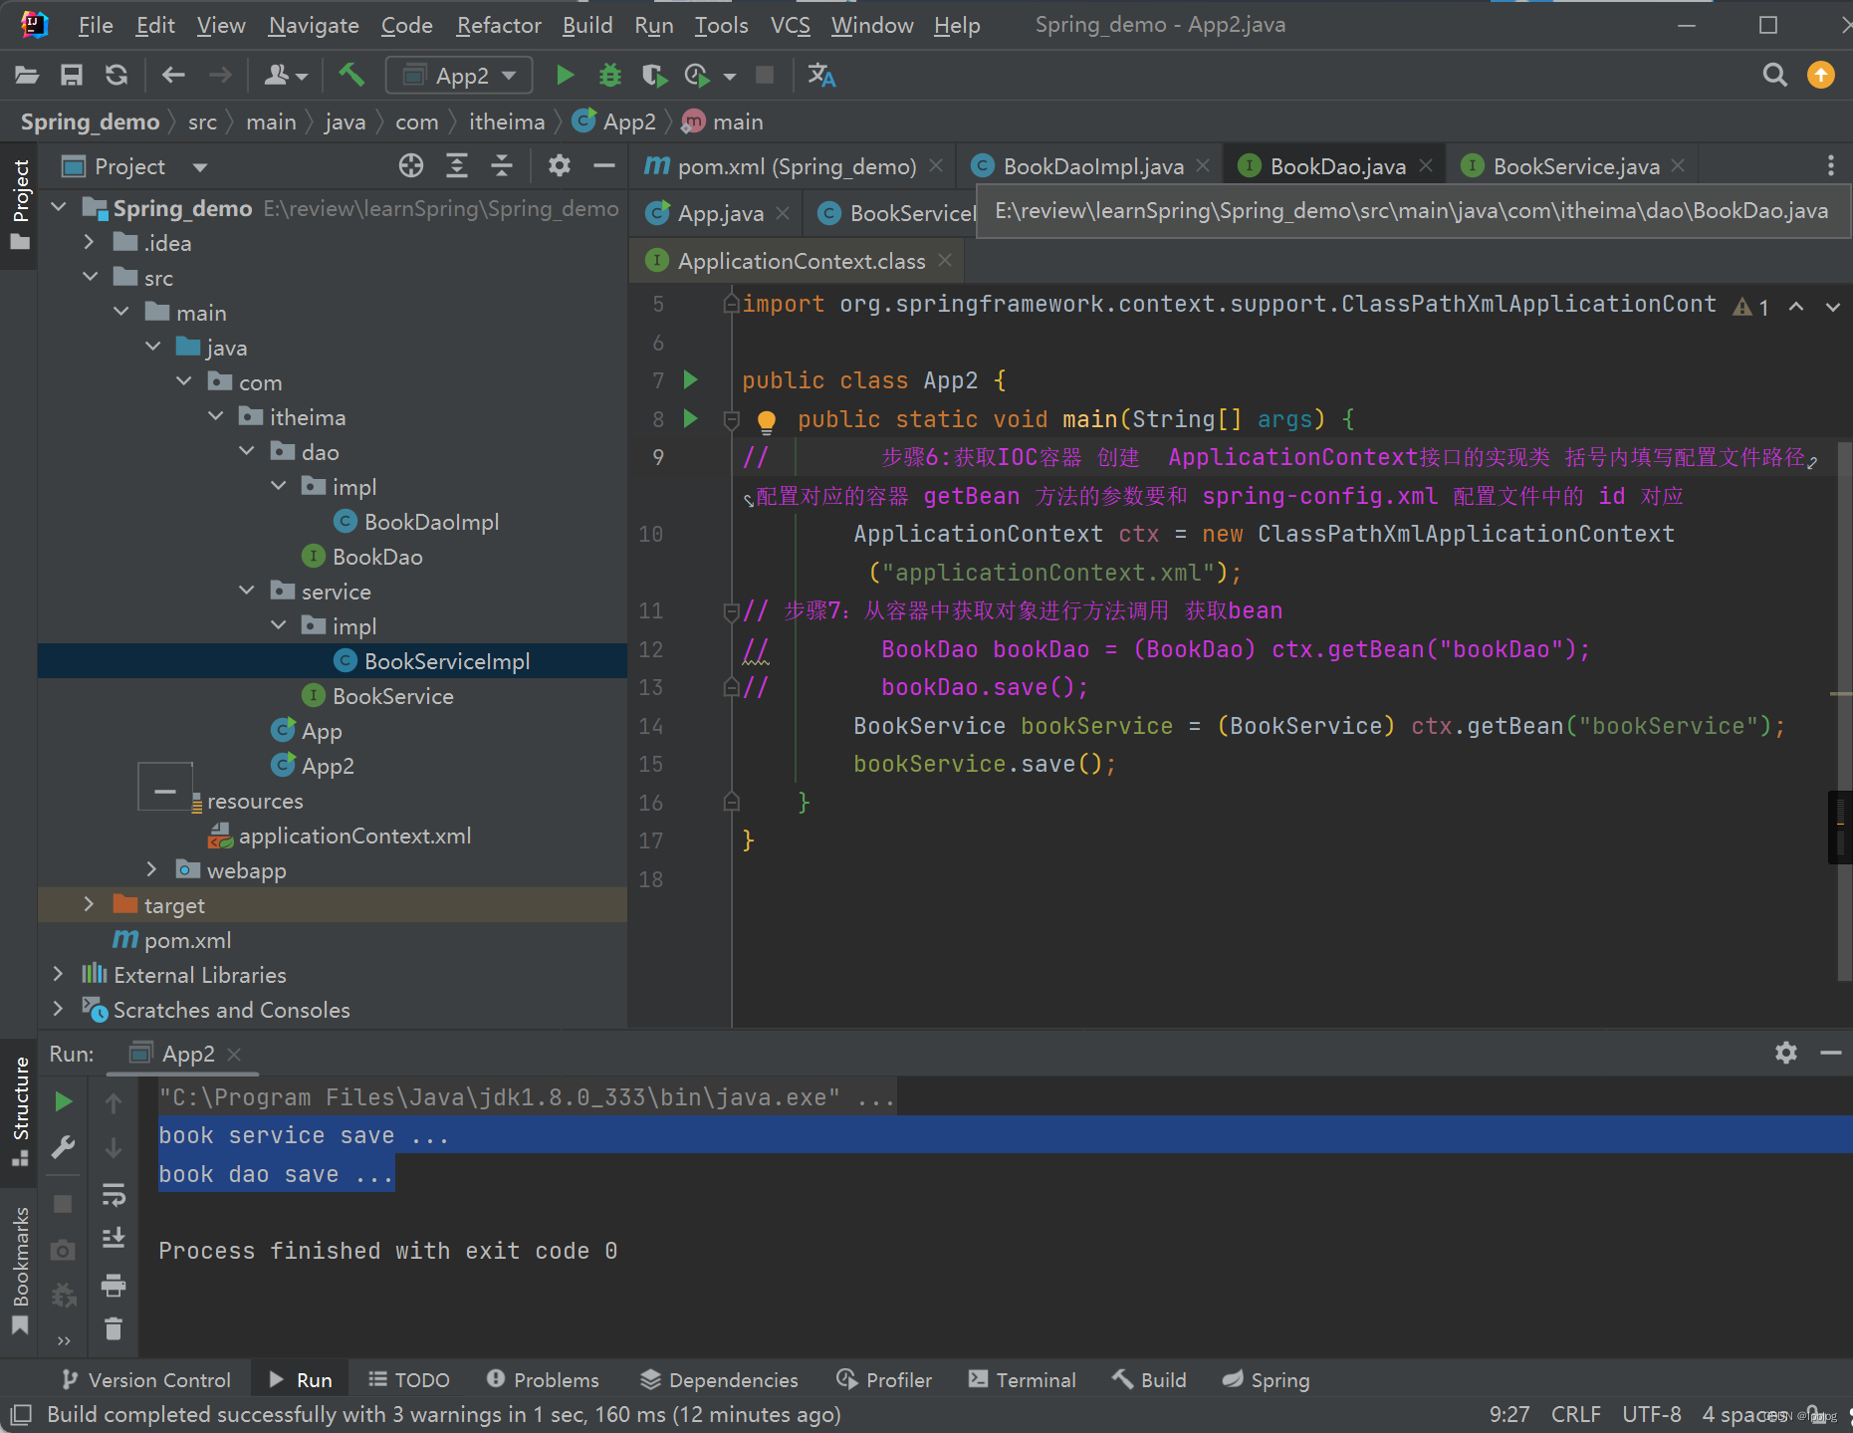Expand External Libraries node
The width and height of the screenshot is (1853, 1433).
59,974
